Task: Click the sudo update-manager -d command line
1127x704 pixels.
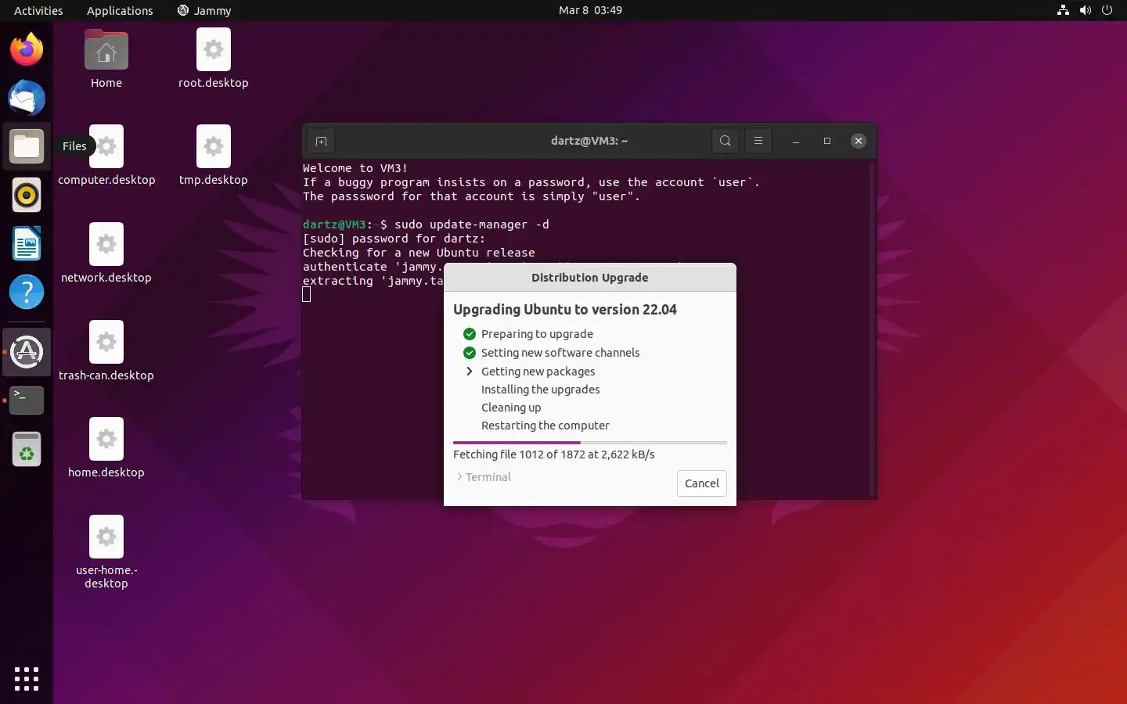Action: (x=472, y=224)
